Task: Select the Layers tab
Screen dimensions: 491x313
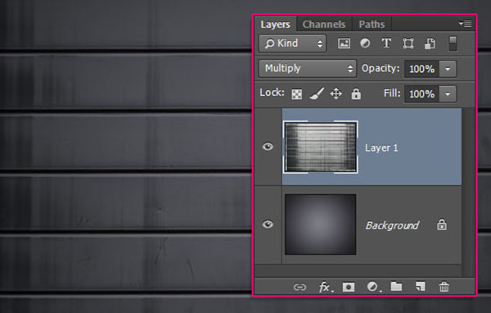Action: point(275,24)
